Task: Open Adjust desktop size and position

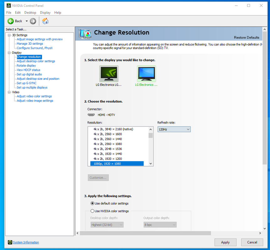Action: 38,79
